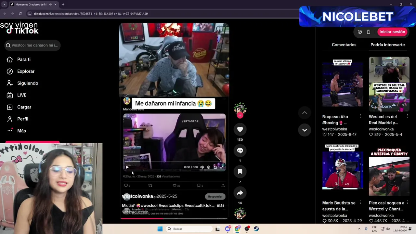This screenshot has width=416, height=234.
Task: Click the Windows Buscar search box
Action: [x=189, y=229]
